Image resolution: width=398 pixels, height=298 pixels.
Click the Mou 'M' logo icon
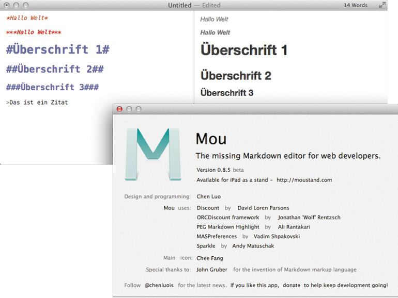click(x=153, y=154)
